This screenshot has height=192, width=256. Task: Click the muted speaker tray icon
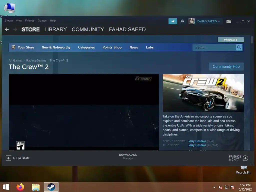click(220, 187)
